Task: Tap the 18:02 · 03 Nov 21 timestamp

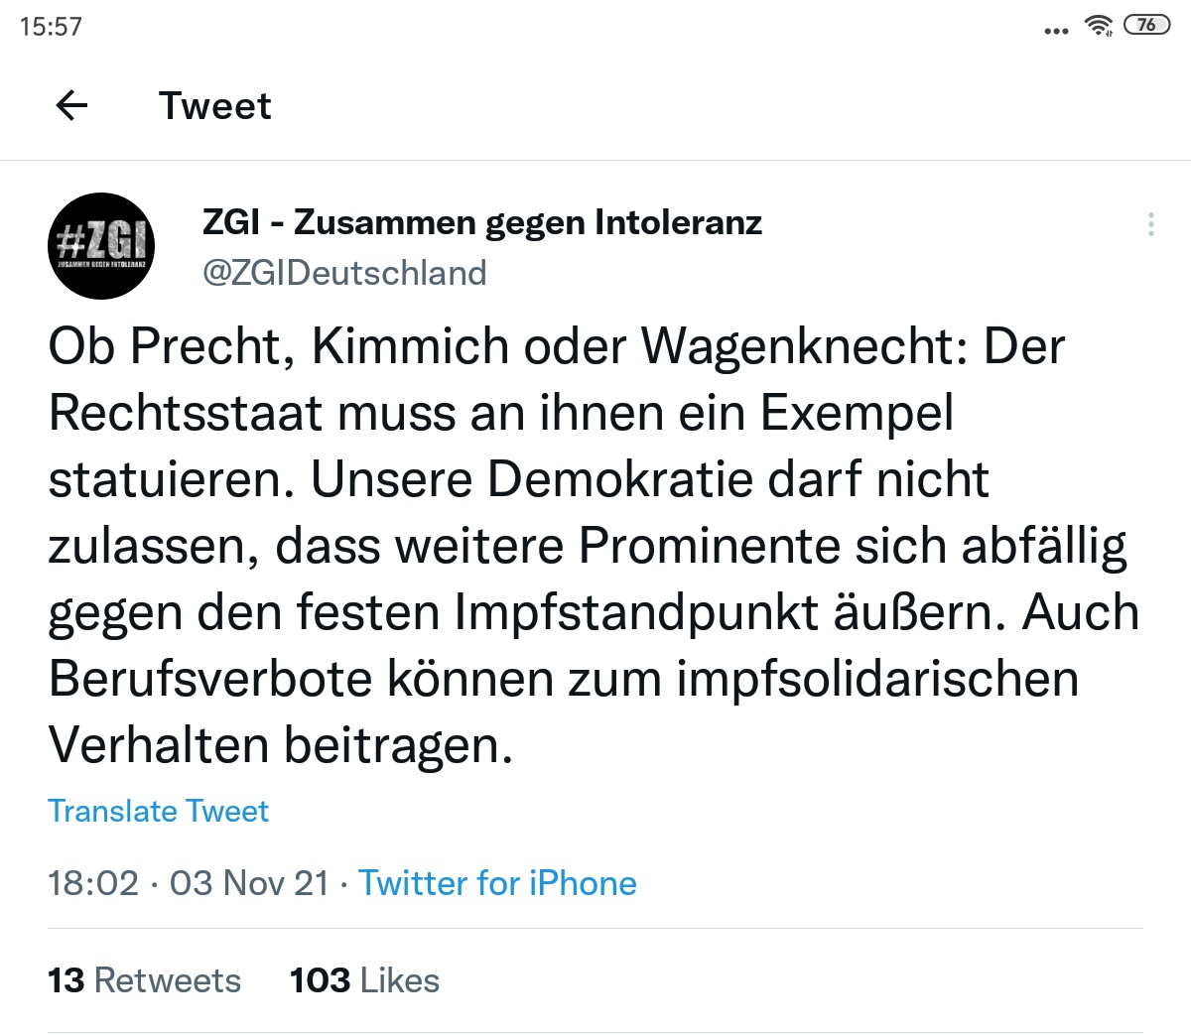Action: (189, 882)
